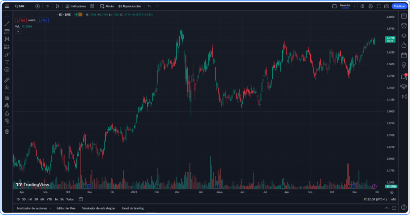Toggle hide all drawings eye icon
410x215 pixels.
pos(7,121)
